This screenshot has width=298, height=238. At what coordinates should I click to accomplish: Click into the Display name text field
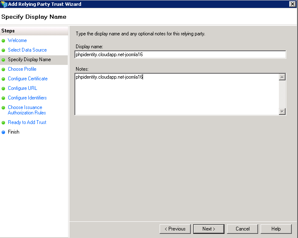click(x=180, y=55)
